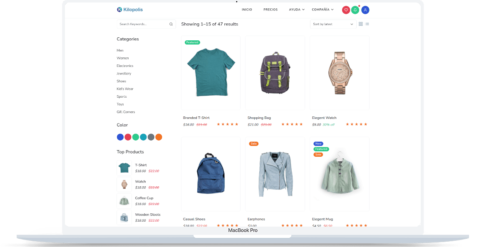Open the Elegent Mug green shirt image
489x247 pixels.
pyautogui.click(x=340, y=174)
